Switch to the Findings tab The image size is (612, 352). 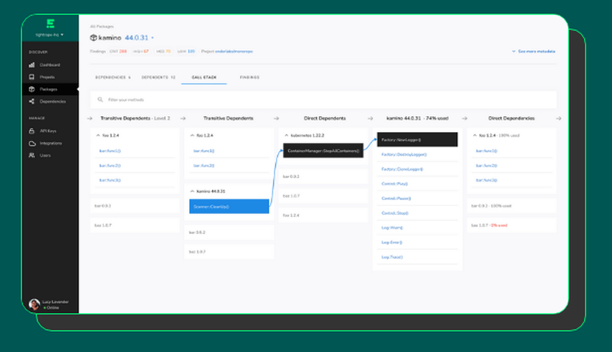(x=250, y=77)
